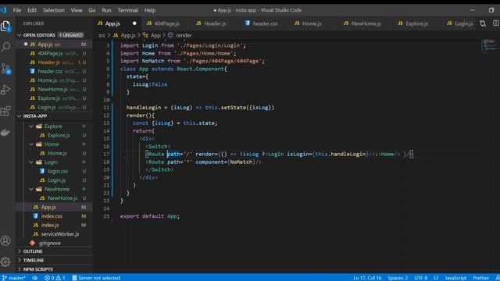500x281 pixels.
Task: Collapse the Home folder
Action: 31,144
